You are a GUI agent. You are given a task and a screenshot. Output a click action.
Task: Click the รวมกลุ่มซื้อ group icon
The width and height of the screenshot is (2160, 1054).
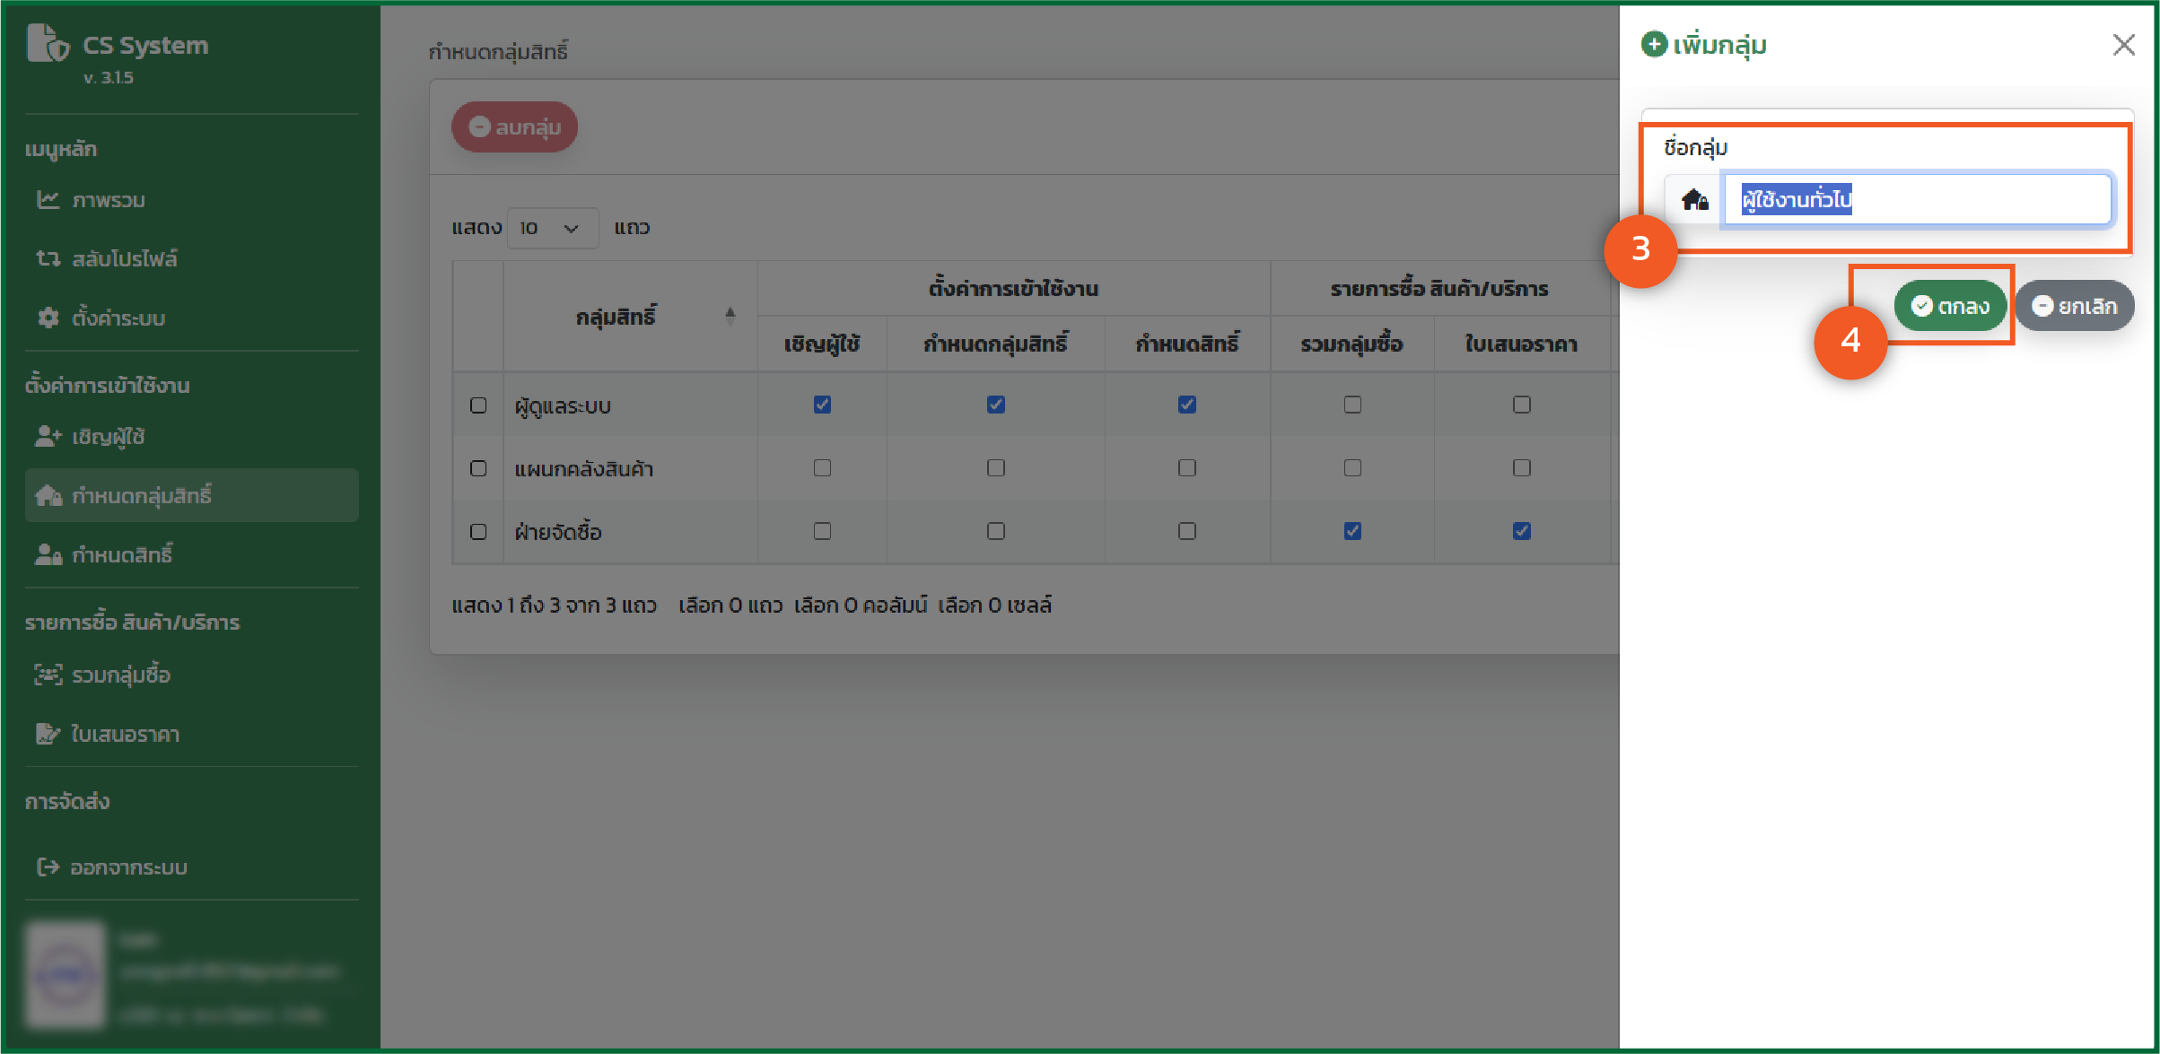click(x=48, y=675)
